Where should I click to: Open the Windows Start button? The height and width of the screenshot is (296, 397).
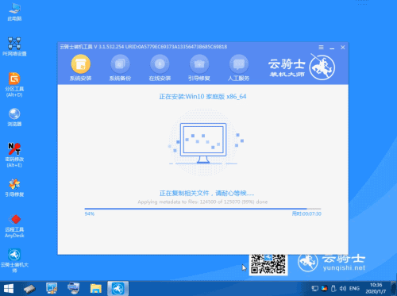9,288
